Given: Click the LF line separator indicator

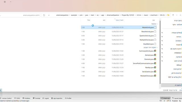Looking at the screenshot, I should coord(164,101).
